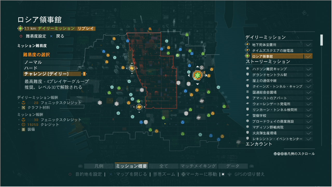Select the lightning marker at the Dark Zone's southwest corner
The height and width of the screenshot is (187, 332).
(139, 107)
